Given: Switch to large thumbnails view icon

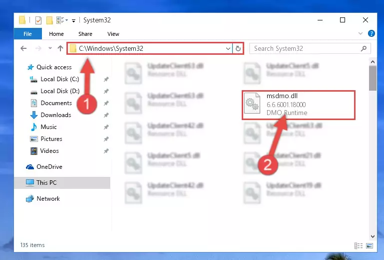Looking at the screenshot, I should coord(370,246).
